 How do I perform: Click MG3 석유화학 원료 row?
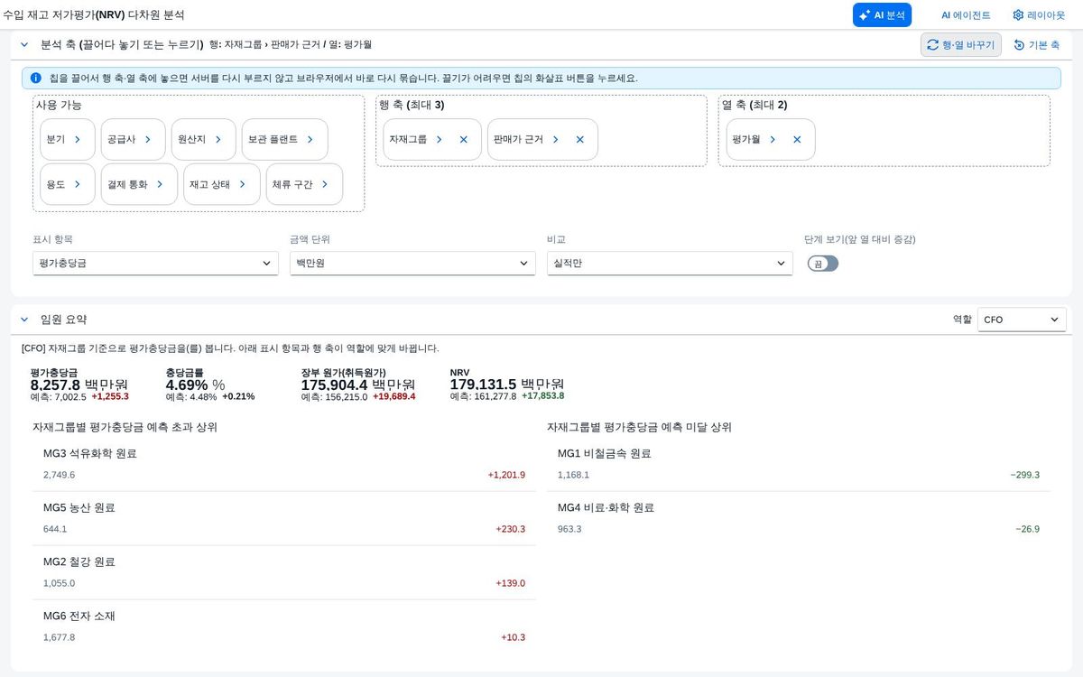284,464
